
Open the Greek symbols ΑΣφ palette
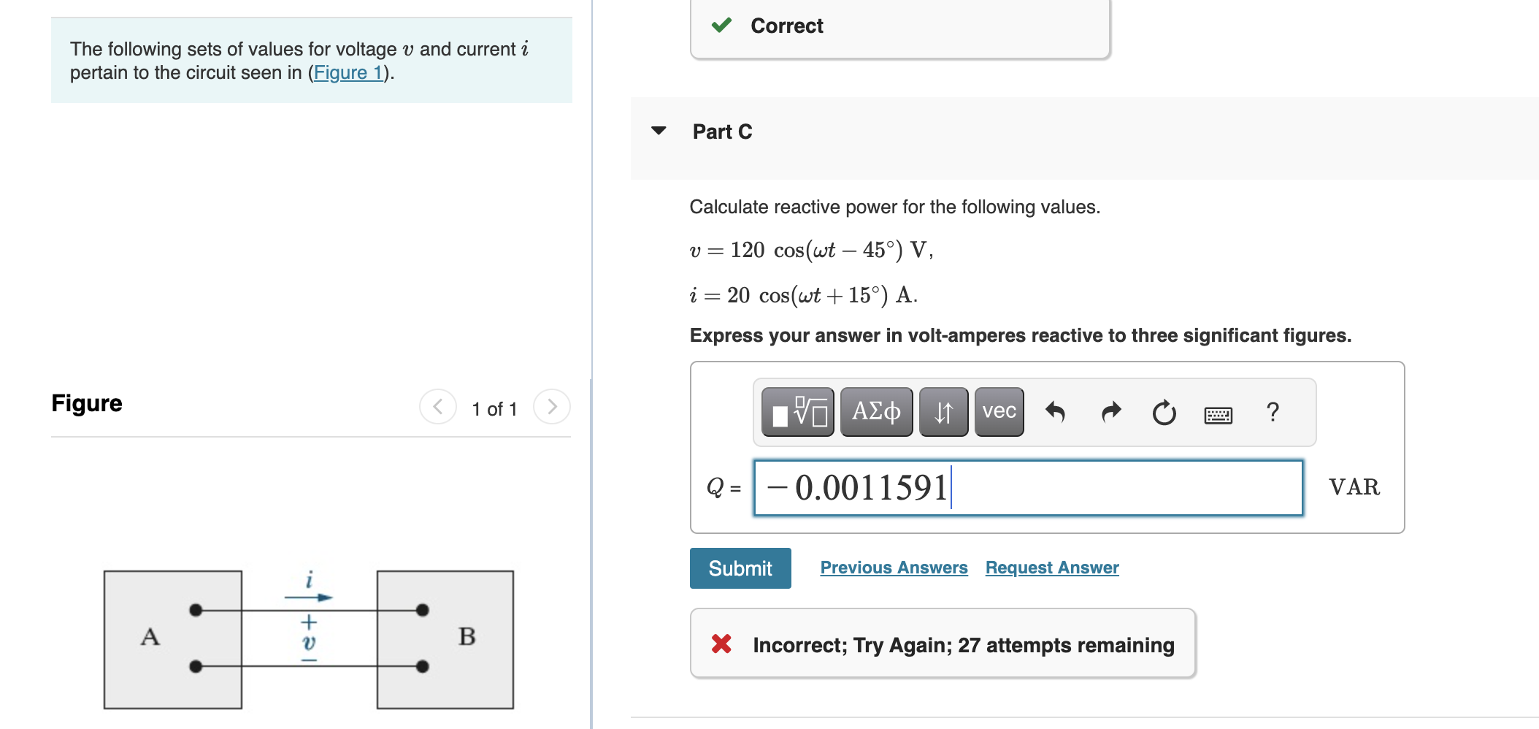tap(875, 412)
